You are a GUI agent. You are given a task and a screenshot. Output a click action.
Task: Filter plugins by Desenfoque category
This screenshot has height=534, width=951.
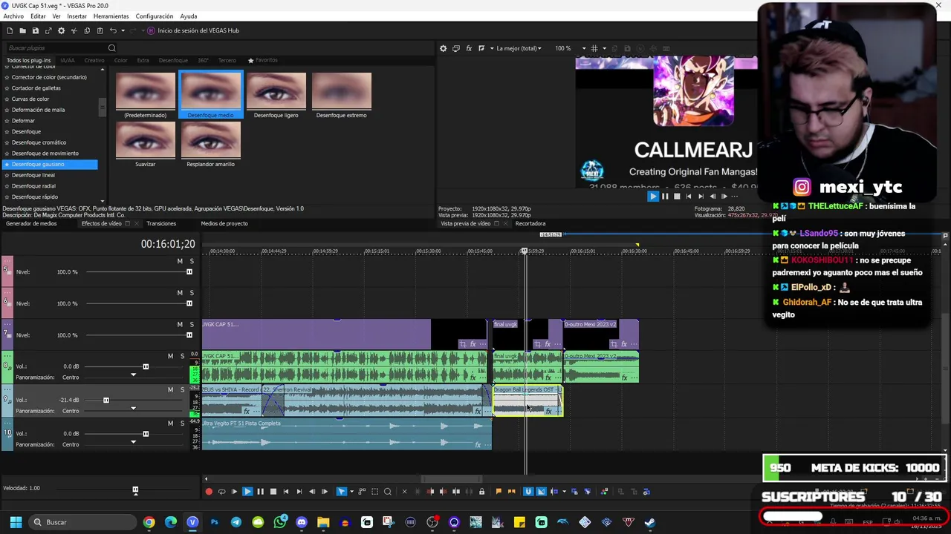click(x=173, y=60)
